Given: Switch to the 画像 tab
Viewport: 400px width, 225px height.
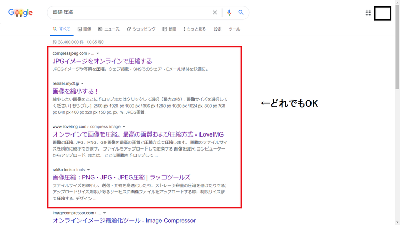Looking at the screenshot, I should (x=84, y=29).
